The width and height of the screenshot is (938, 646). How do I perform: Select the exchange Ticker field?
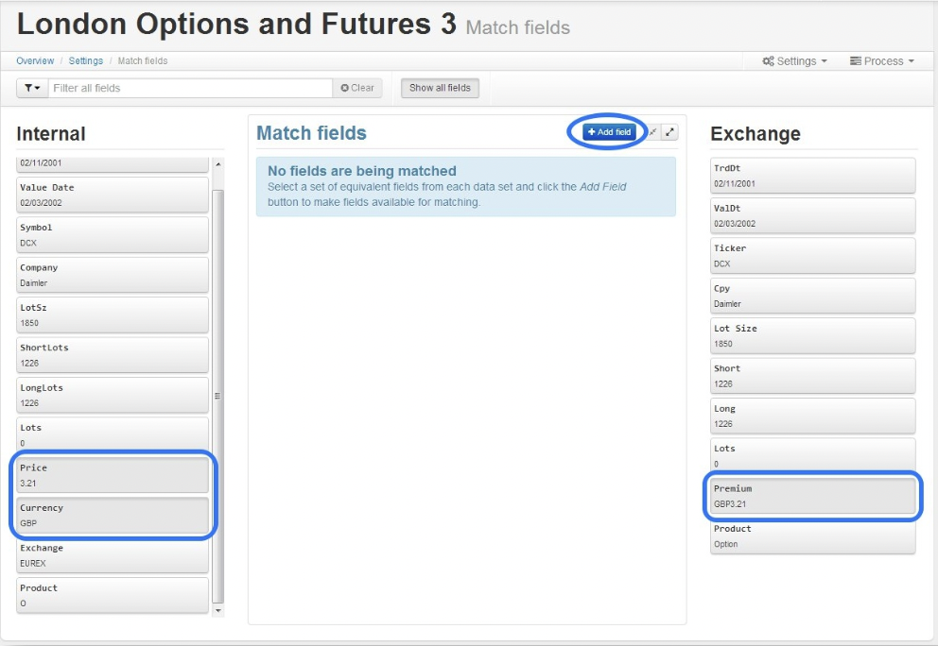click(x=813, y=256)
